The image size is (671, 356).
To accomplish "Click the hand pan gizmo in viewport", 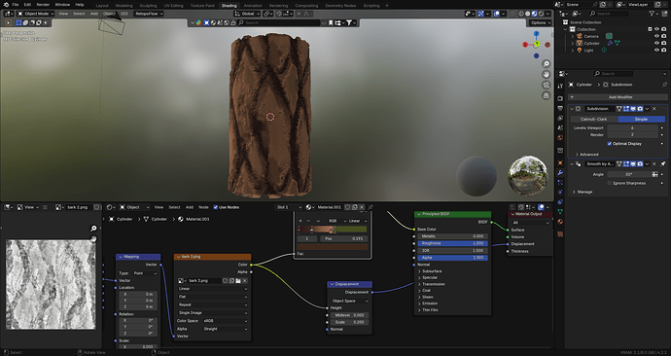I will (547, 75).
